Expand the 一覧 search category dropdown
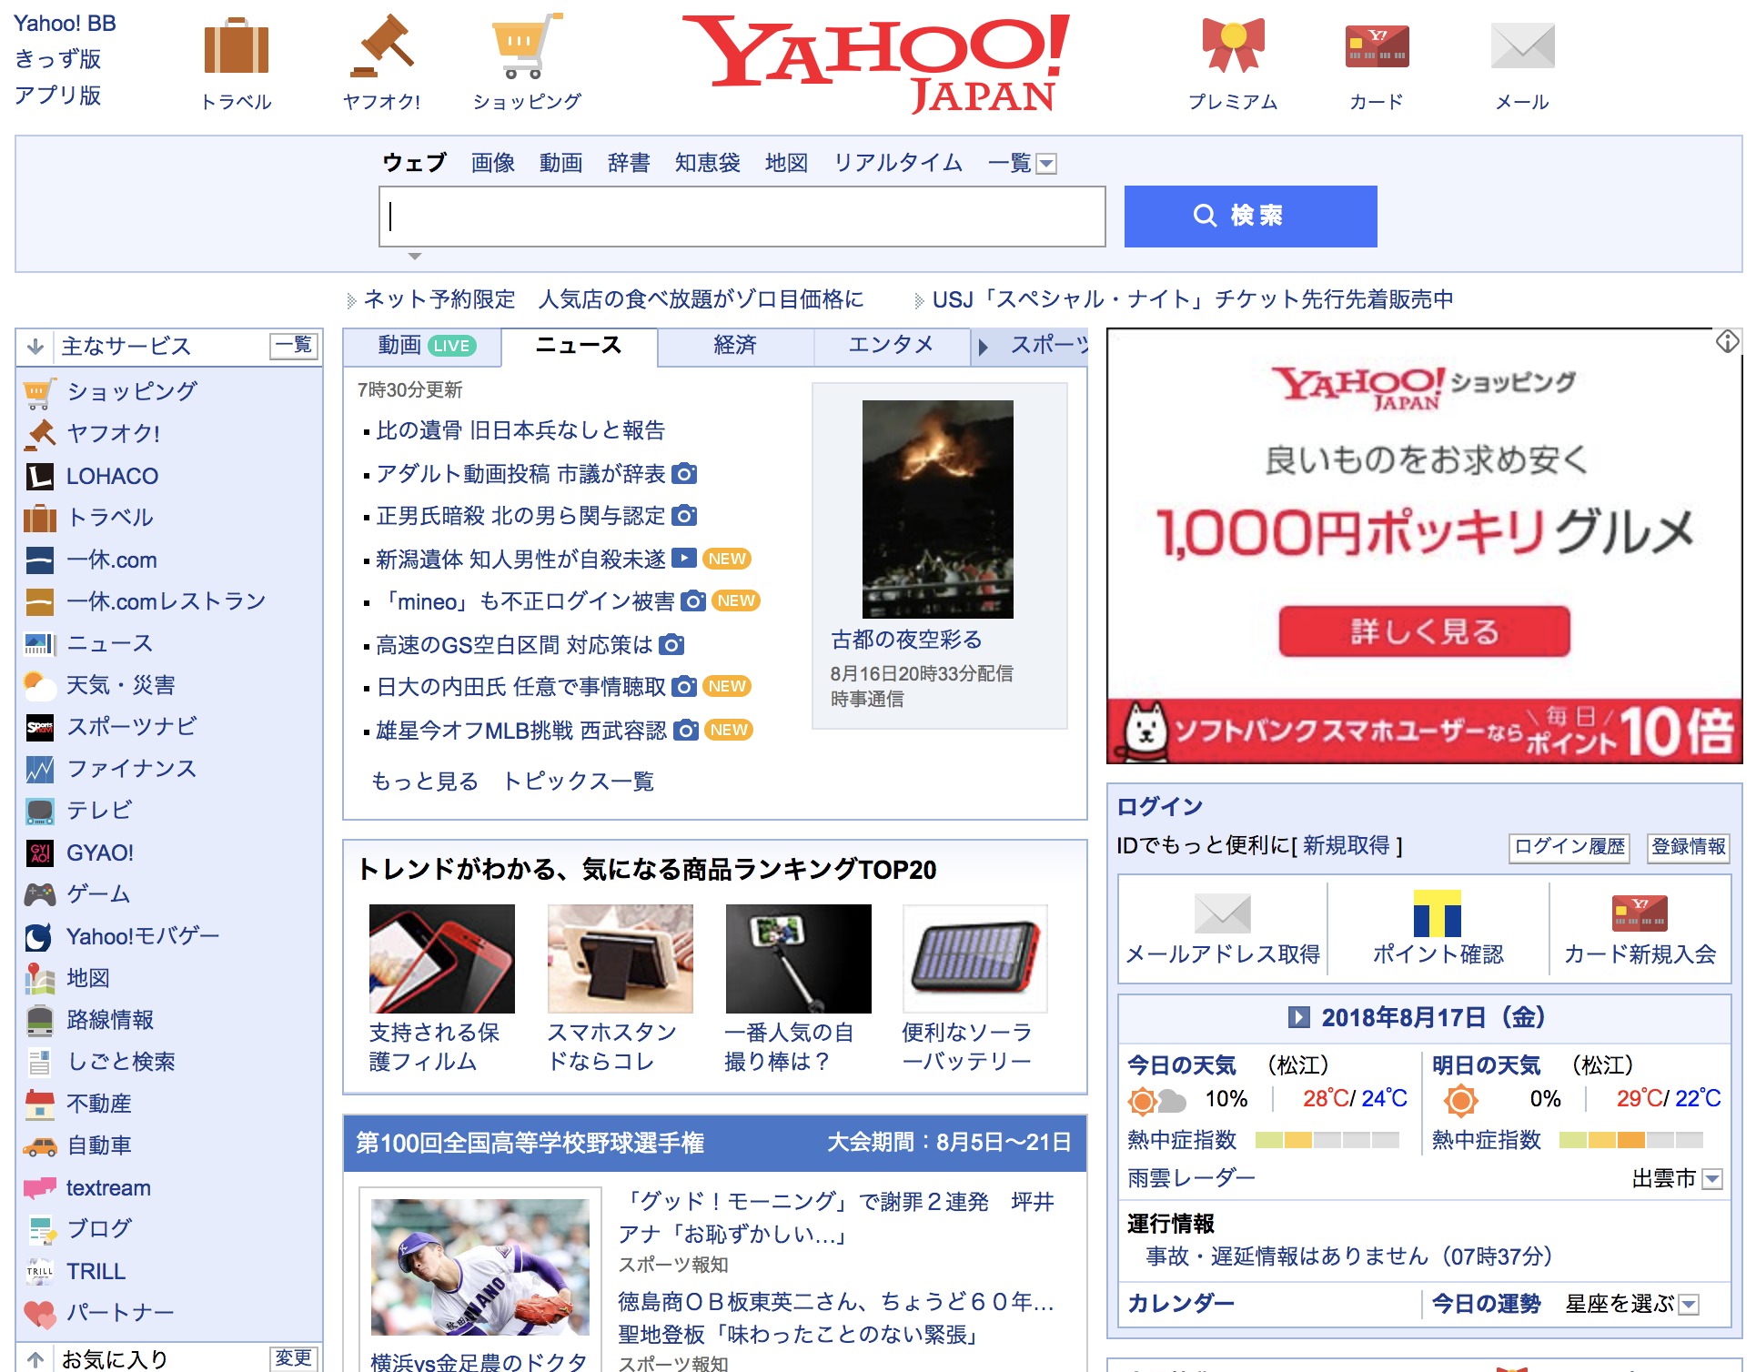This screenshot has width=1756, height=1372. point(1046,164)
